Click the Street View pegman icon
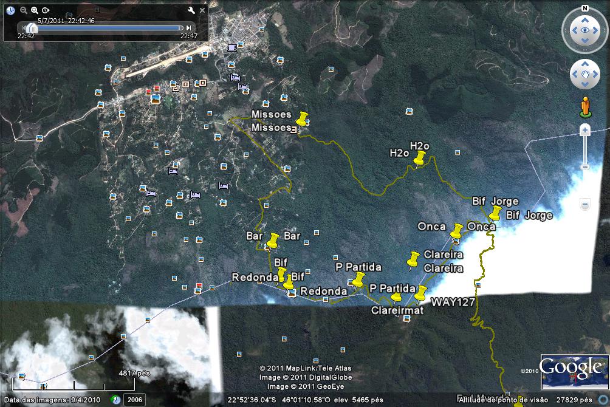The image size is (610, 407). (585, 106)
